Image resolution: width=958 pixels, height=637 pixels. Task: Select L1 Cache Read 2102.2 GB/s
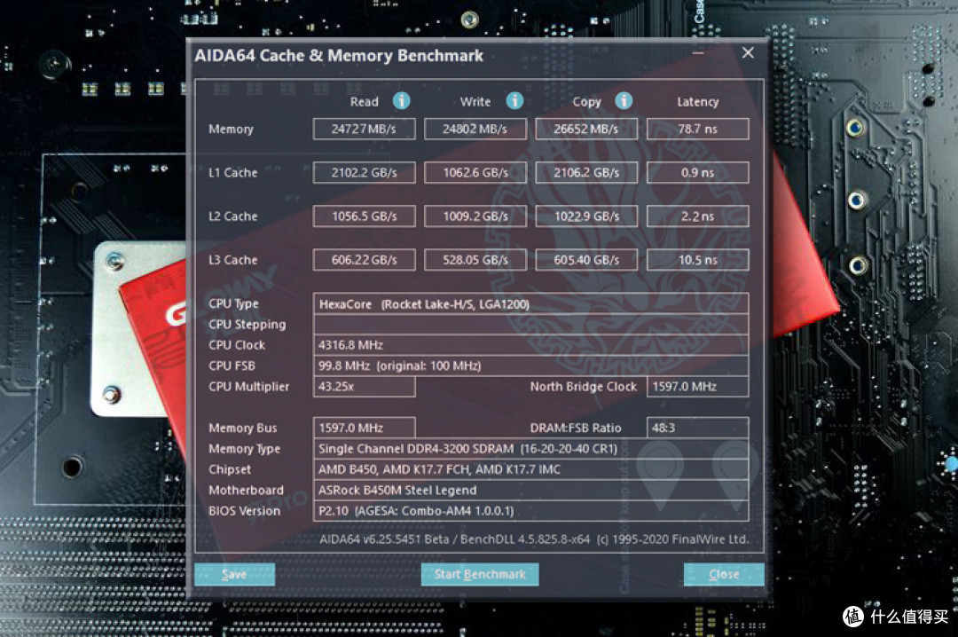(365, 172)
